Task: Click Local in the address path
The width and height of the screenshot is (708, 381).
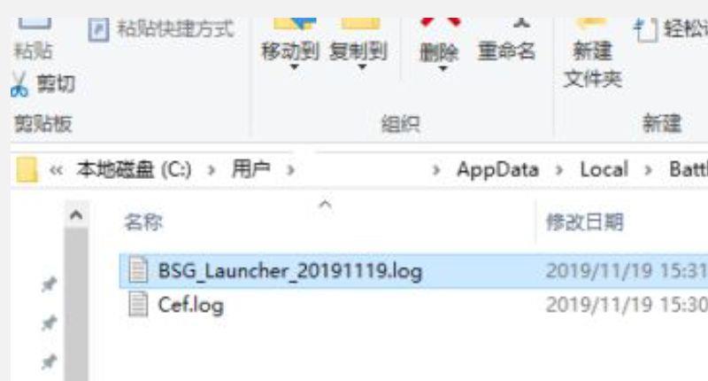Action: (x=604, y=170)
